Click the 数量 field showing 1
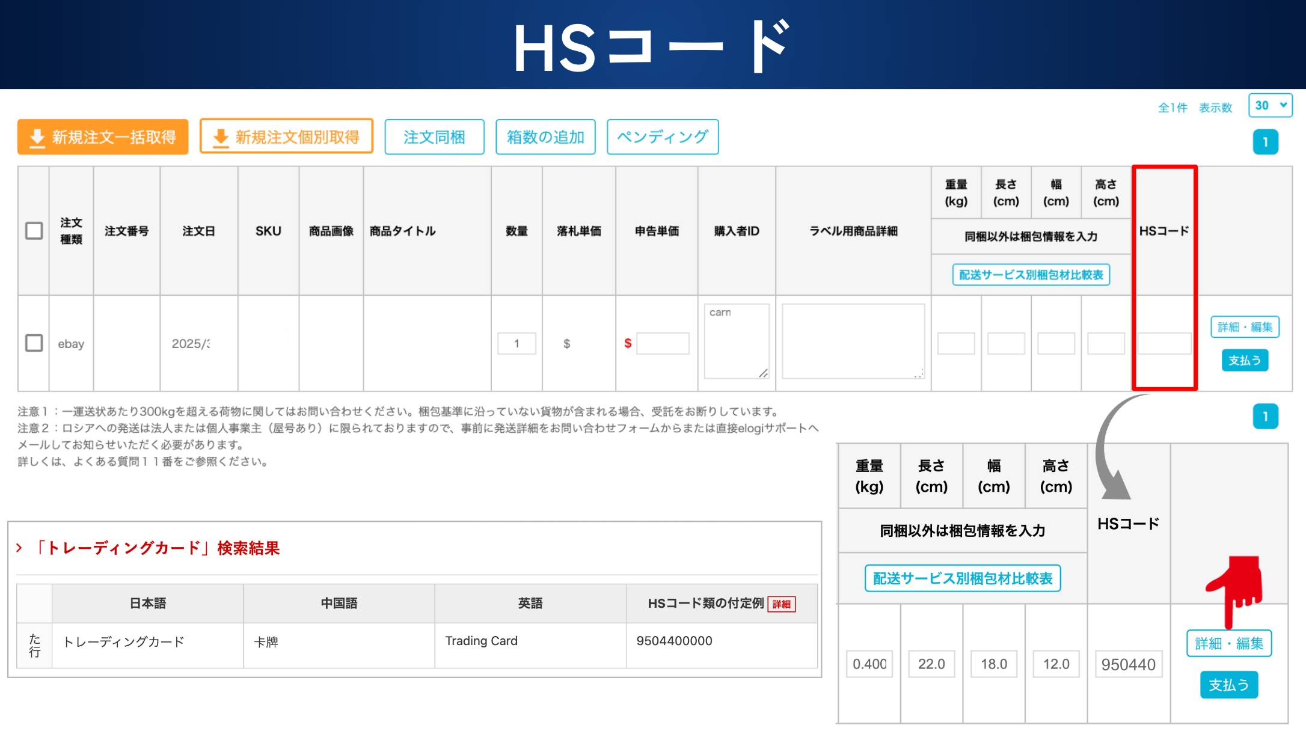Image resolution: width=1306 pixels, height=731 pixels. 517,343
